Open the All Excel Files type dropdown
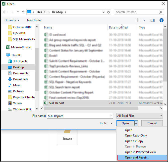 (x=140, y=116)
